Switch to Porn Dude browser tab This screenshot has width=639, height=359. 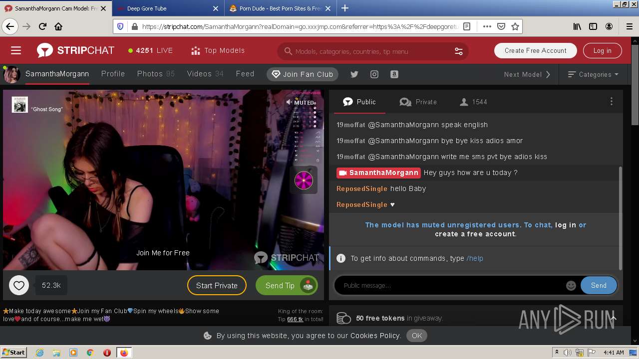(x=280, y=8)
